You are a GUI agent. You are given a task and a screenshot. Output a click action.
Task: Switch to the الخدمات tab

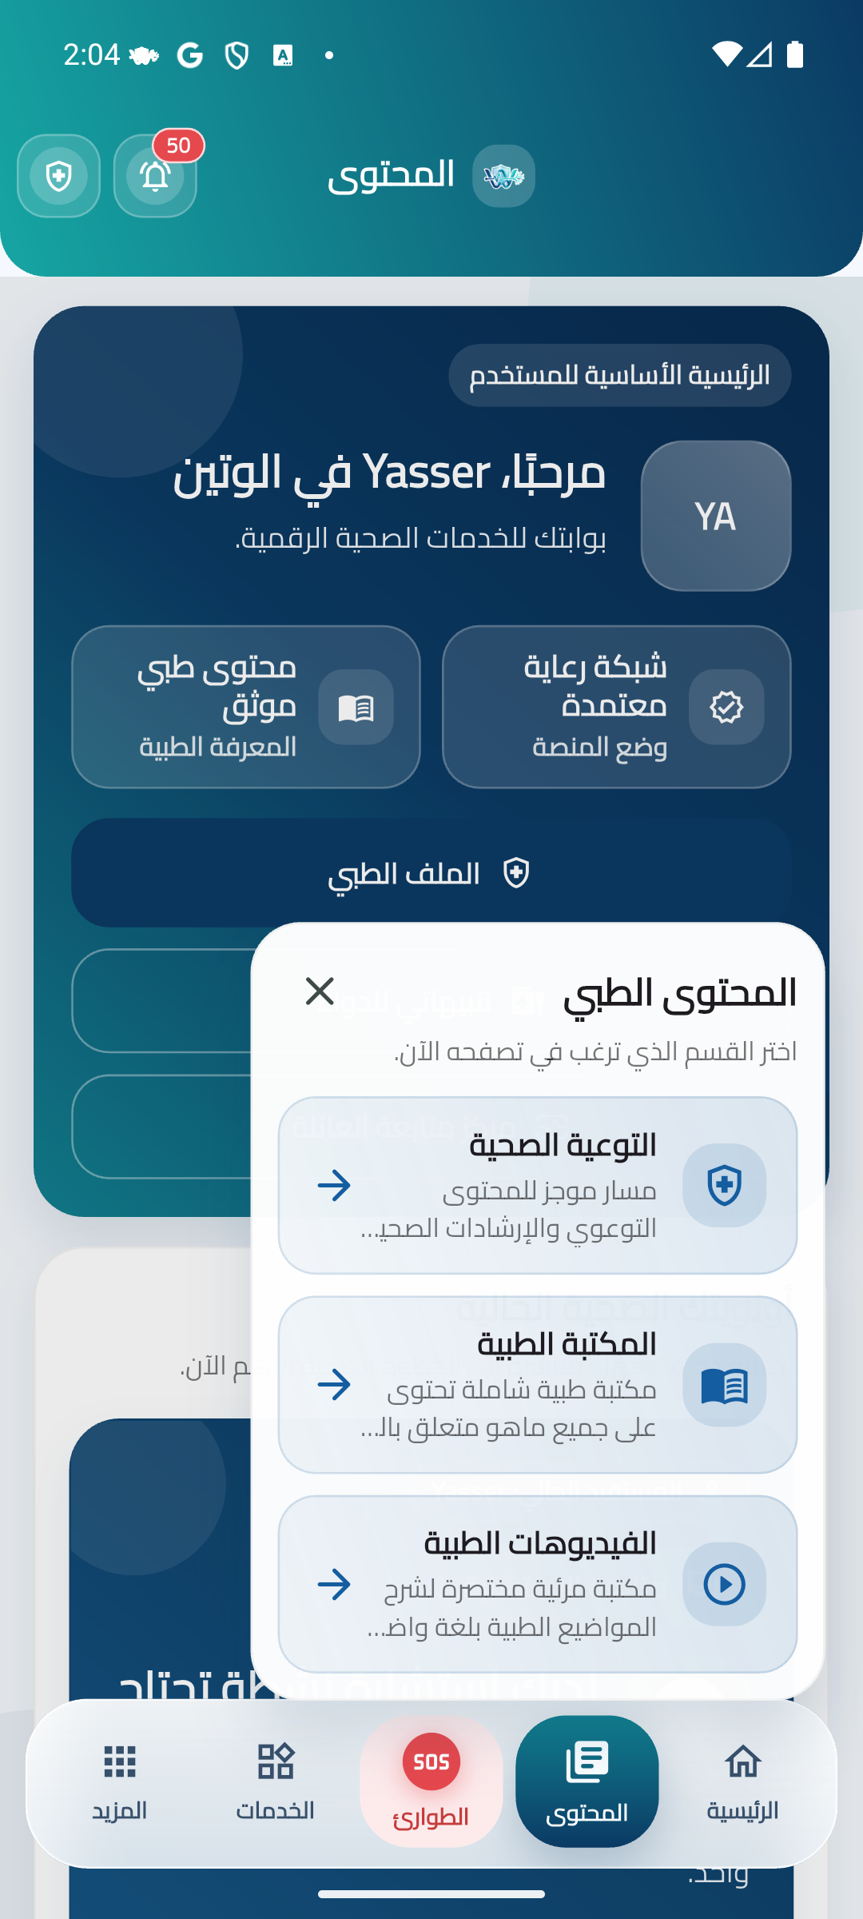[276, 1781]
